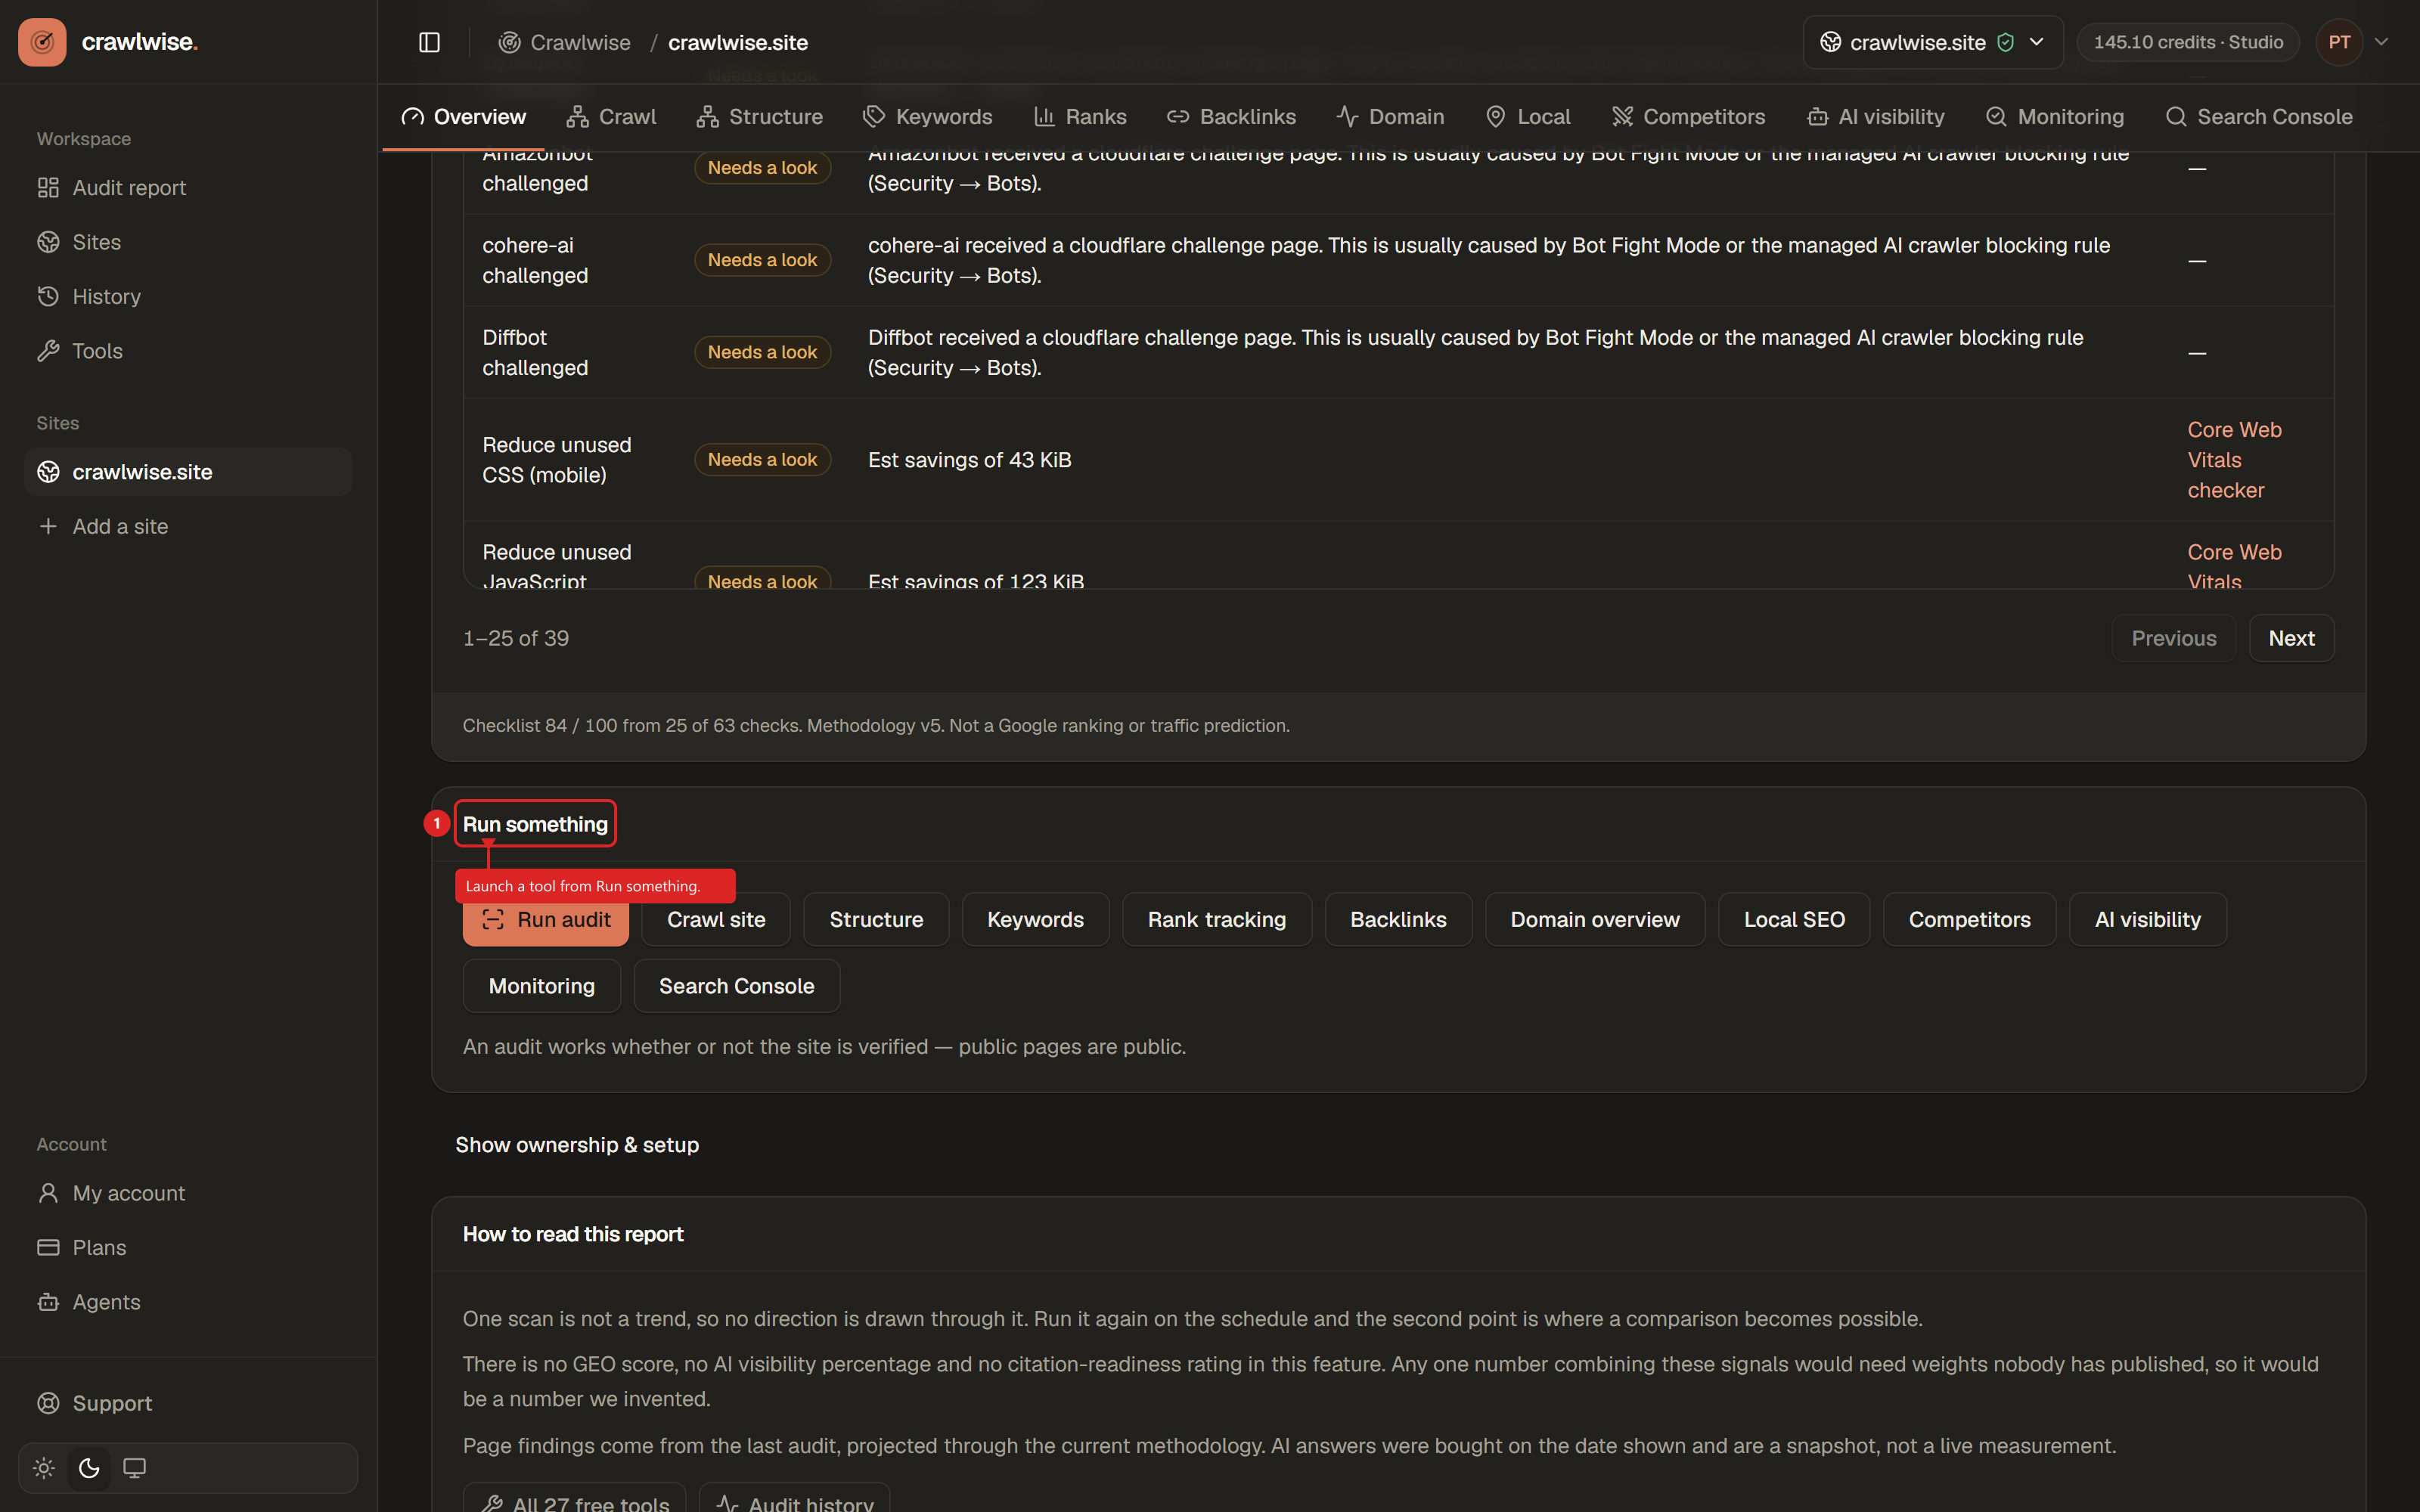Go to Sites in the sidebar
This screenshot has width=2420, height=1512.
tap(188, 242)
